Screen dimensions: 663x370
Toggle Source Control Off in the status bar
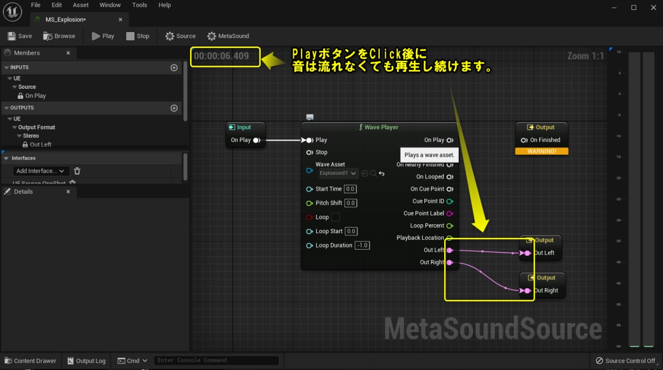[x=625, y=360]
